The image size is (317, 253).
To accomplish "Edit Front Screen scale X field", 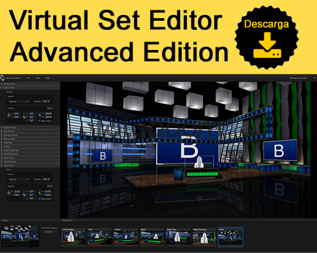I will [49, 114].
